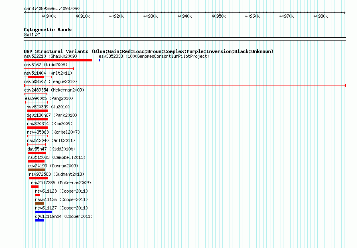
Task: Click the brown complex bar under esv24199
Action: [37, 170]
